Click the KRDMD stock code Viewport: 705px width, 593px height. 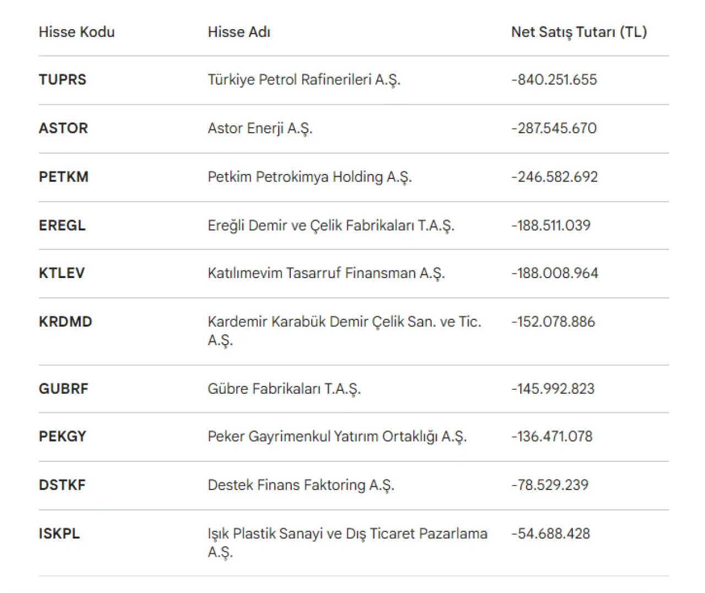coord(66,322)
